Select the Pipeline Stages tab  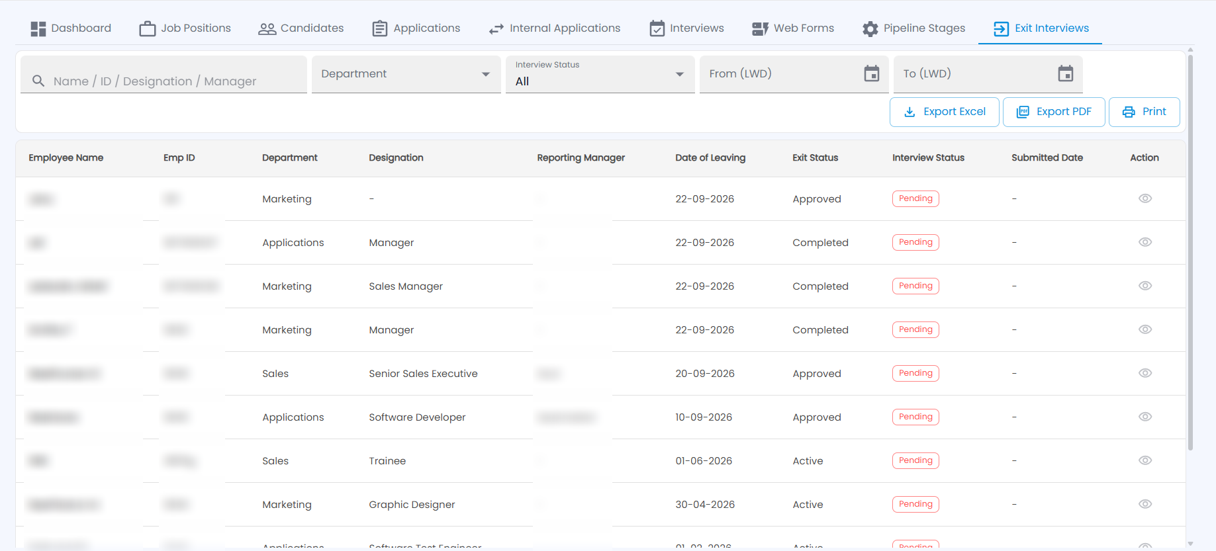pyautogui.click(x=913, y=28)
